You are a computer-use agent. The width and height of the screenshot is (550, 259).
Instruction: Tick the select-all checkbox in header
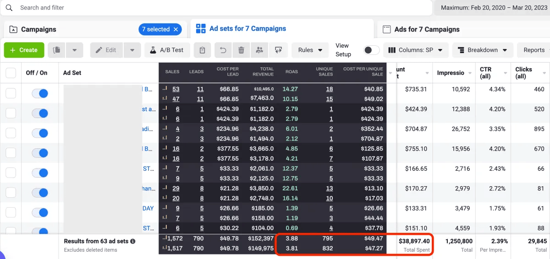pyautogui.click(x=11, y=73)
